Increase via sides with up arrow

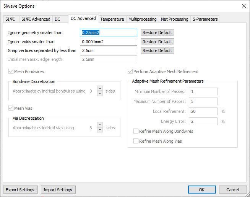(100, 125)
